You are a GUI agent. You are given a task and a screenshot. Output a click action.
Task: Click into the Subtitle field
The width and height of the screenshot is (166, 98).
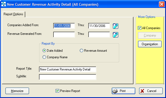[68, 77]
